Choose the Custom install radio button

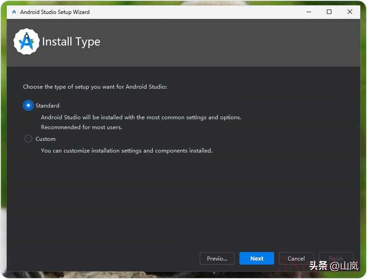click(28, 139)
